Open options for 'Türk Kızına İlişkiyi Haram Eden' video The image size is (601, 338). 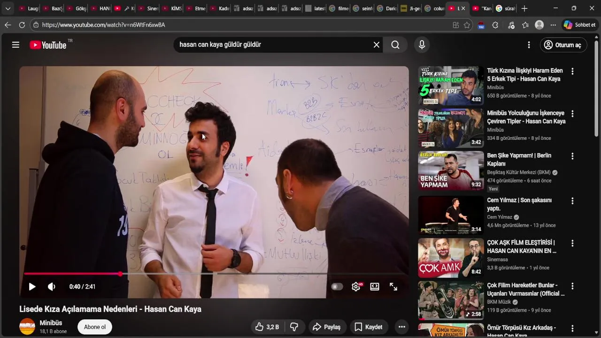(x=572, y=71)
